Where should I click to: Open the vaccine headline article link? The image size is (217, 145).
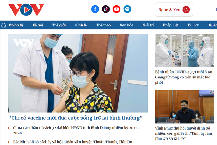75,118
